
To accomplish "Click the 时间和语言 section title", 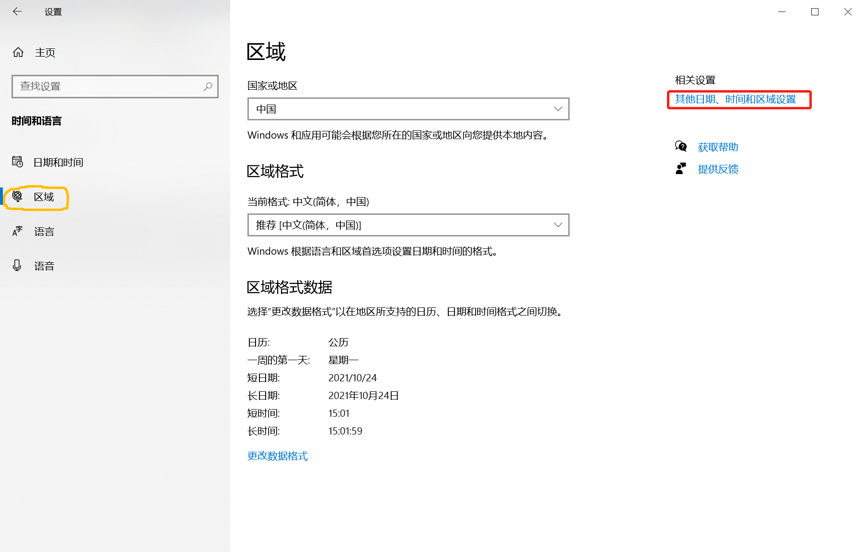I will pyautogui.click(x=37, y=121).
